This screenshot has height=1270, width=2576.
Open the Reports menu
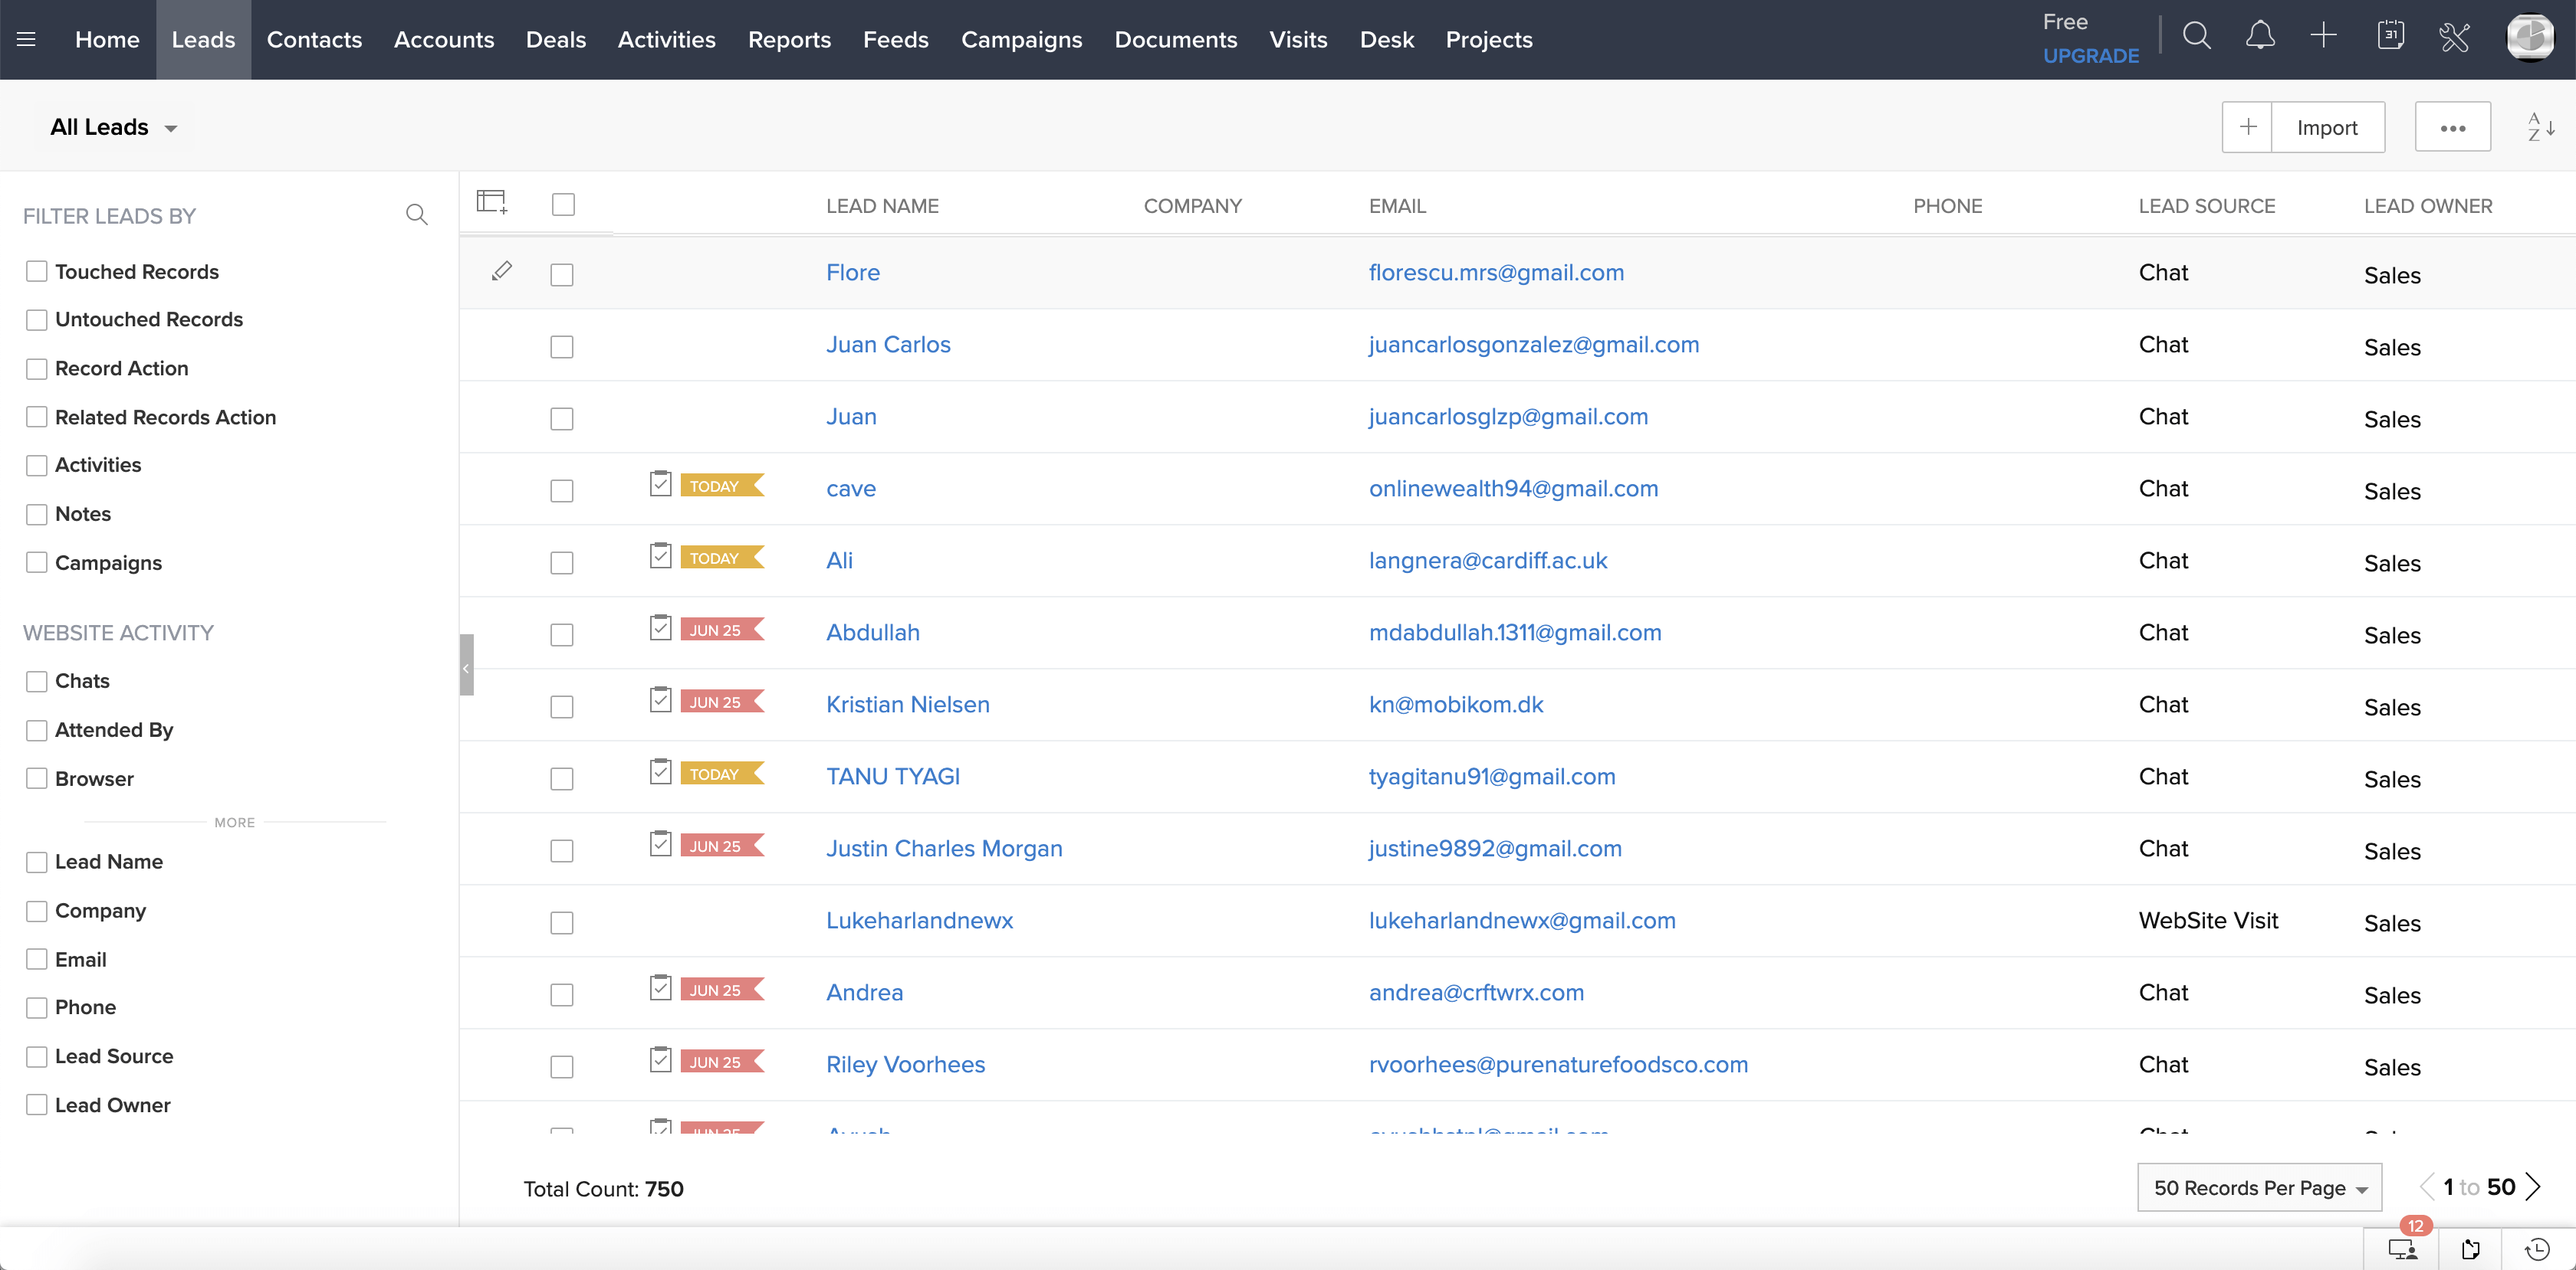point(789,39)
